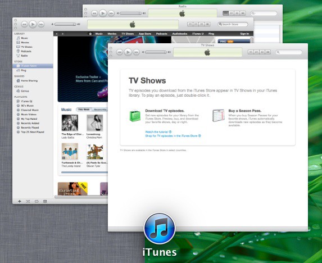Click the Watch the tutorial link
Viewport: 322px width, 263px height.
(x=158, y=132)
